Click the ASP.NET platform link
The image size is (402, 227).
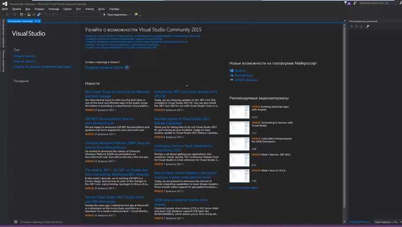pyautogui.click(x=246, y=80)
